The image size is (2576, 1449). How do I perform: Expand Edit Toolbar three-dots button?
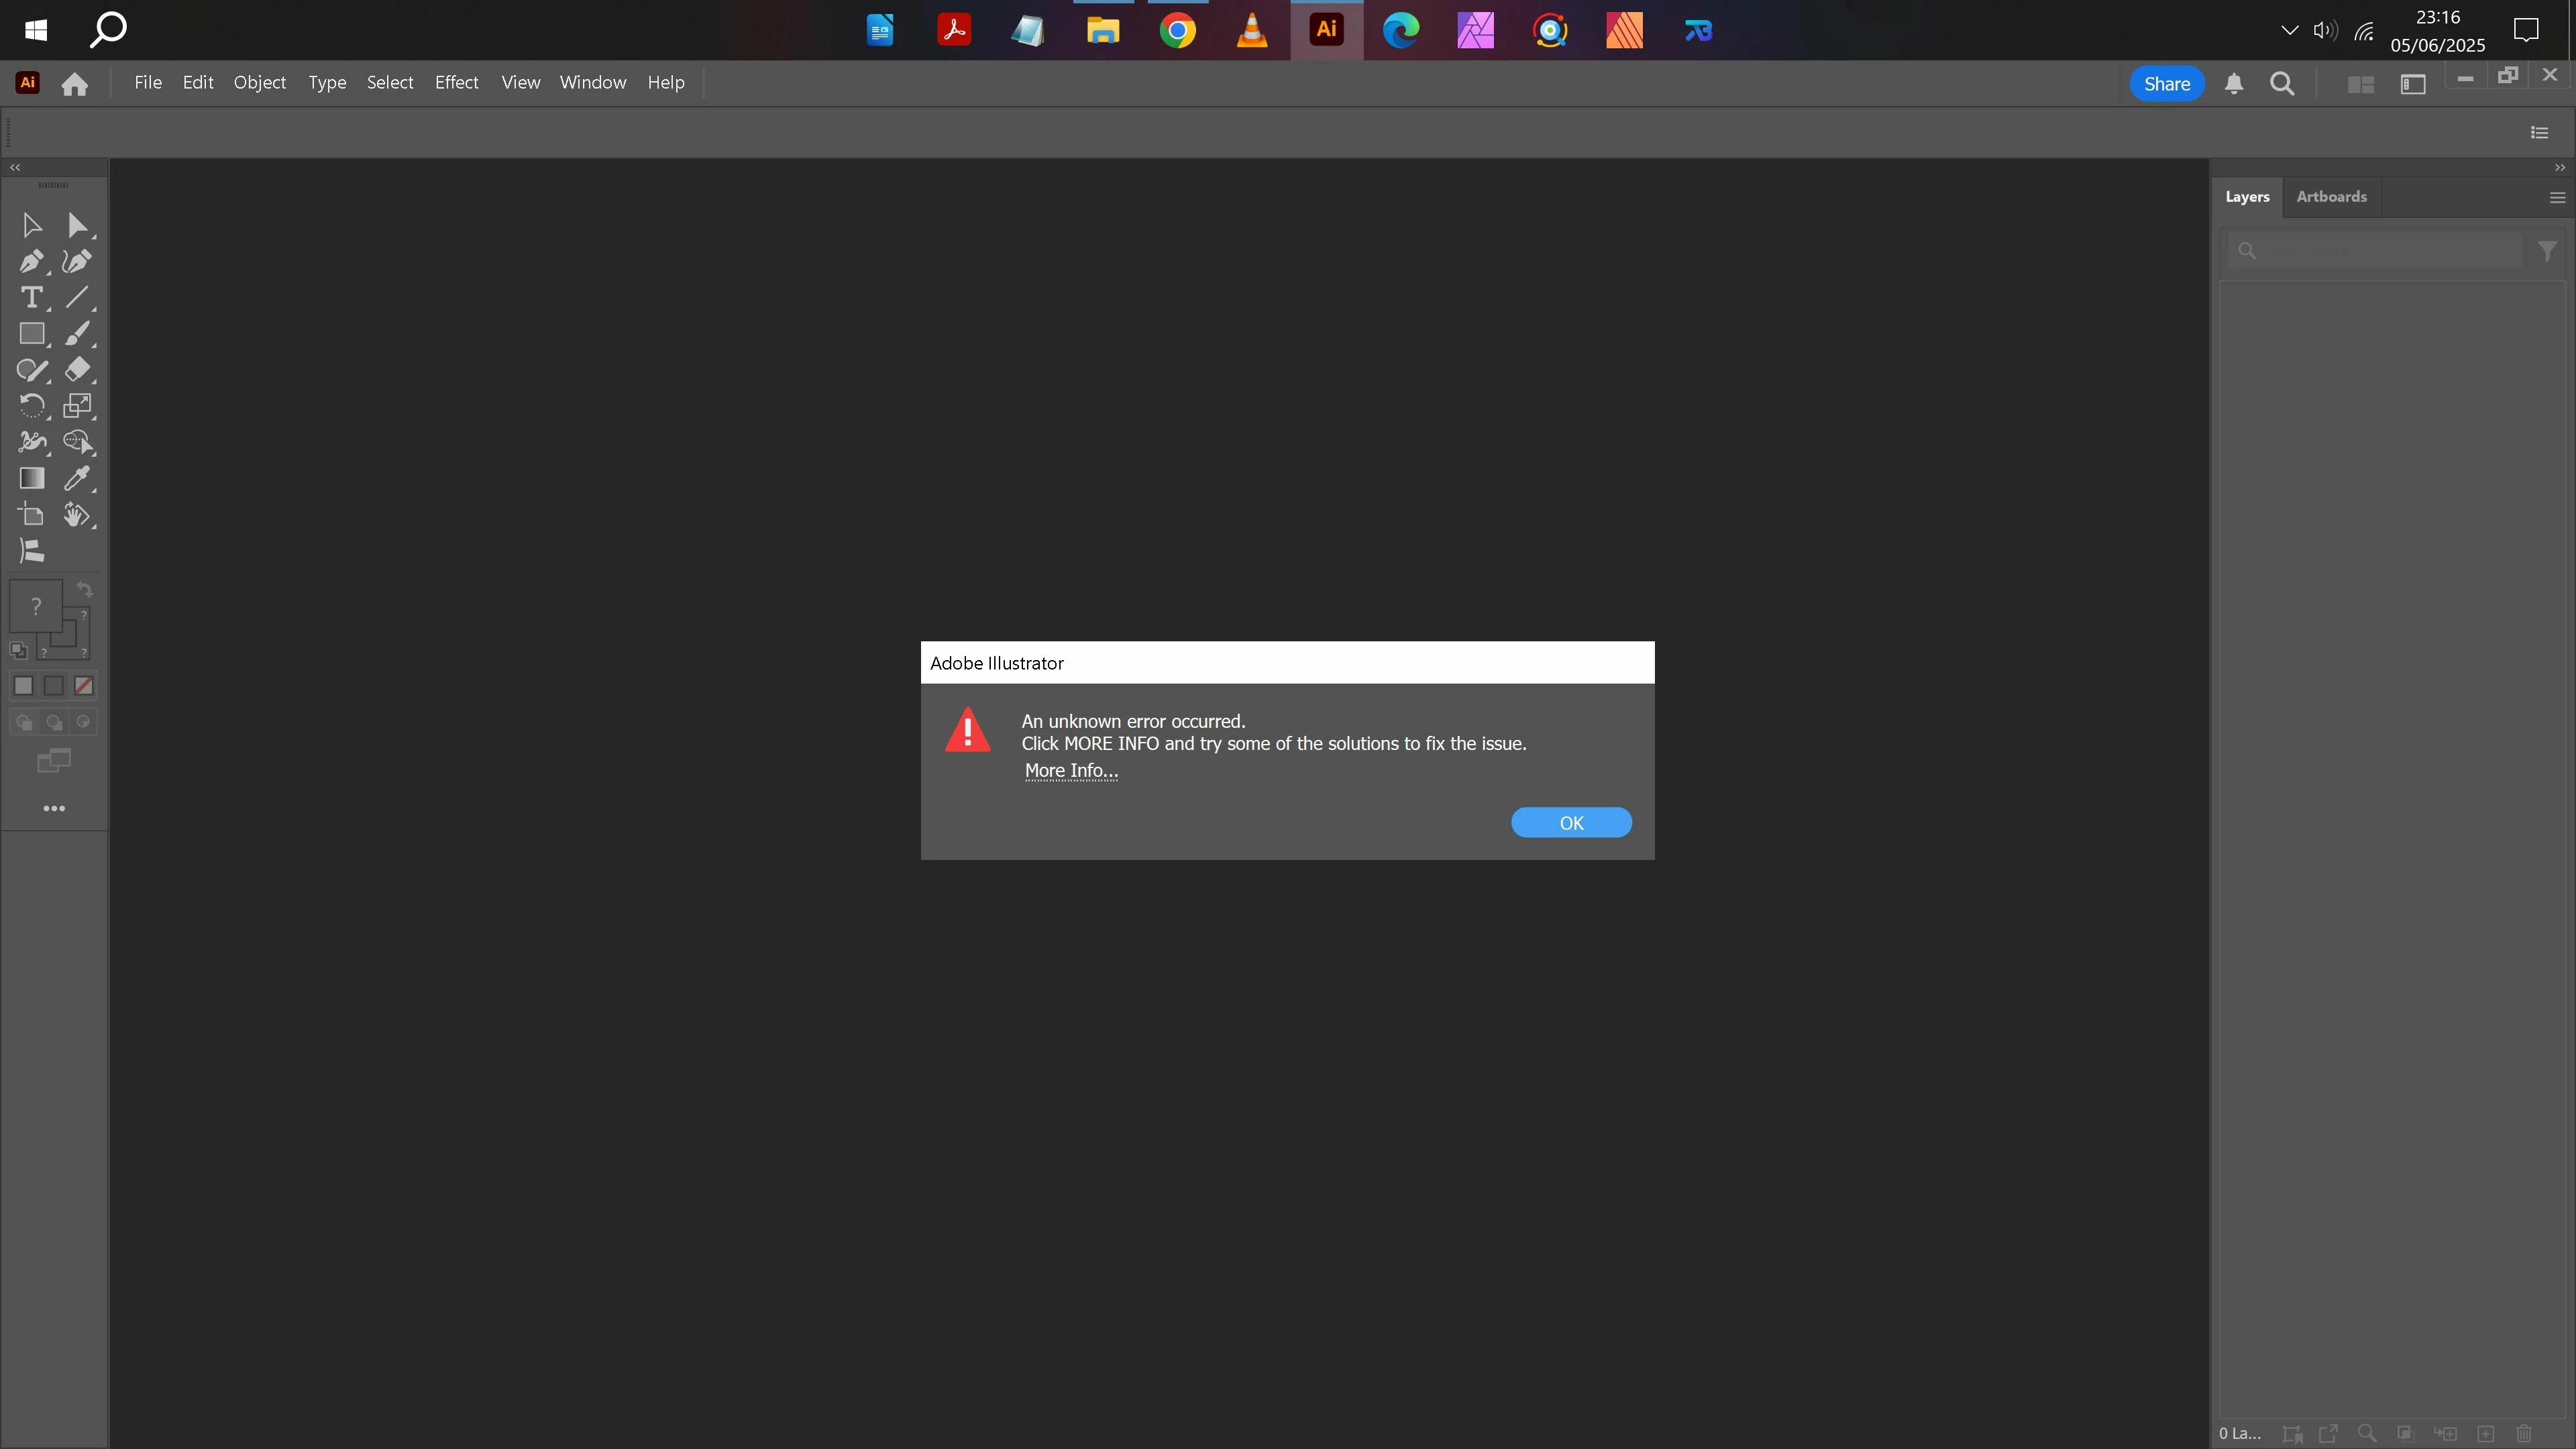54,808
